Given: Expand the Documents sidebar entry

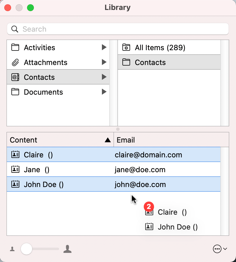Looking at the screenshot, I should pos(104,92).
